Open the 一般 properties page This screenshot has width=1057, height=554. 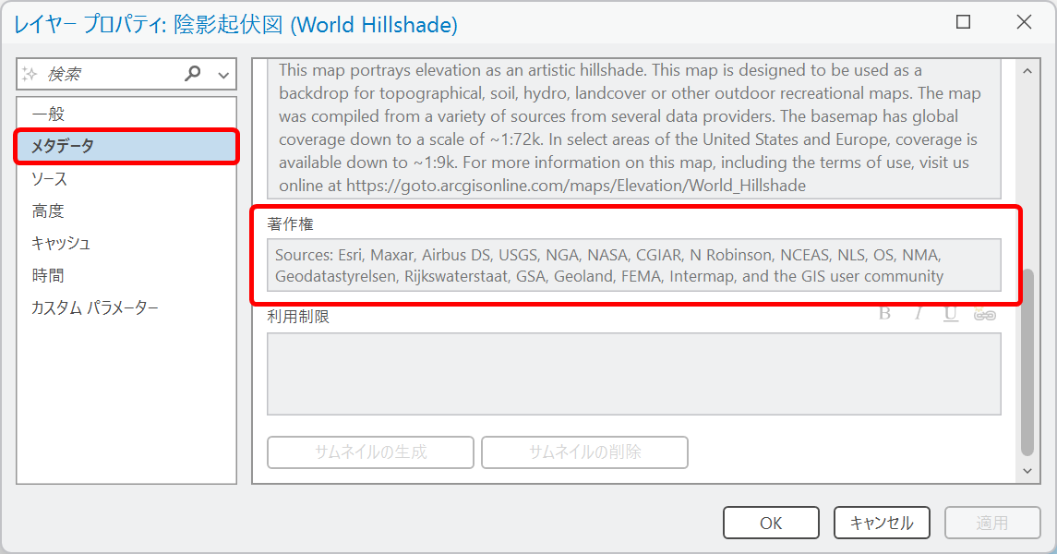pyautogui.click(x=48, y=114)
